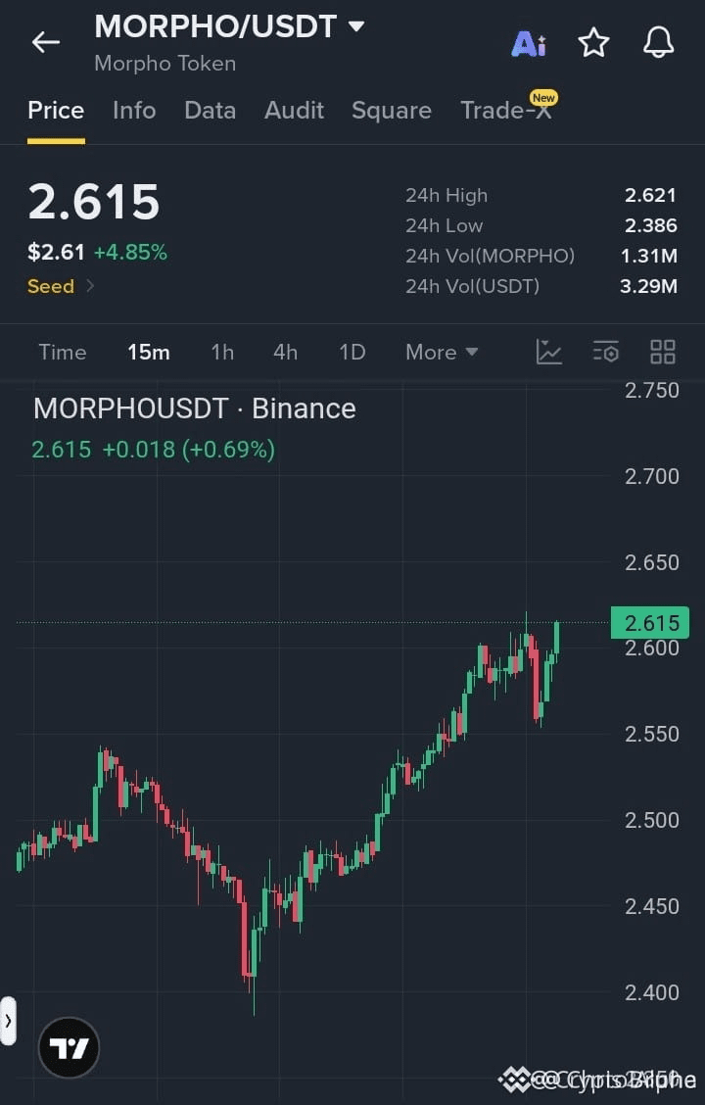Click the 2.400 price axis label
The image size is (705, 1105).
651,992
